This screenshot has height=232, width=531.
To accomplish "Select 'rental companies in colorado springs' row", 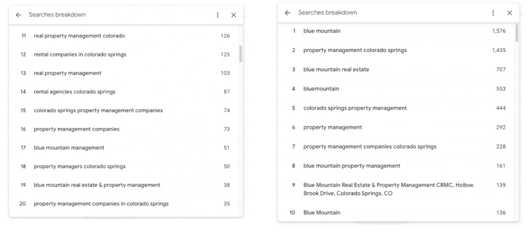I will (125, 55).
